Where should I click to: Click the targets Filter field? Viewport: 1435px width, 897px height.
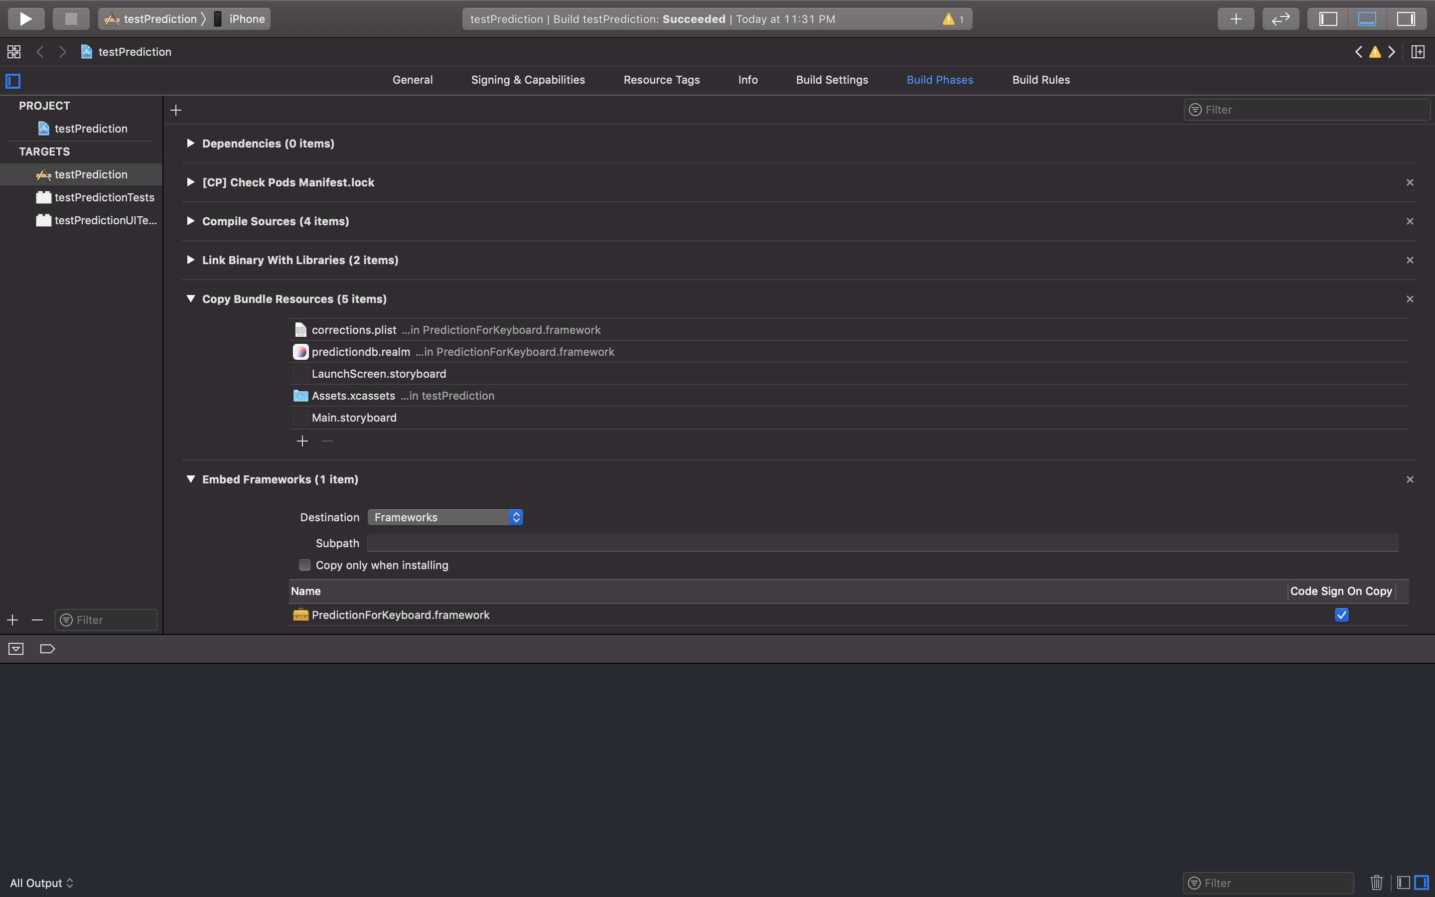[106, 620]
